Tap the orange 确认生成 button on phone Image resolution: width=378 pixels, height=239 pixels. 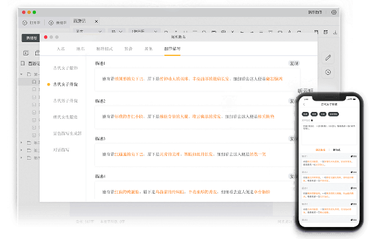point(320,150)
